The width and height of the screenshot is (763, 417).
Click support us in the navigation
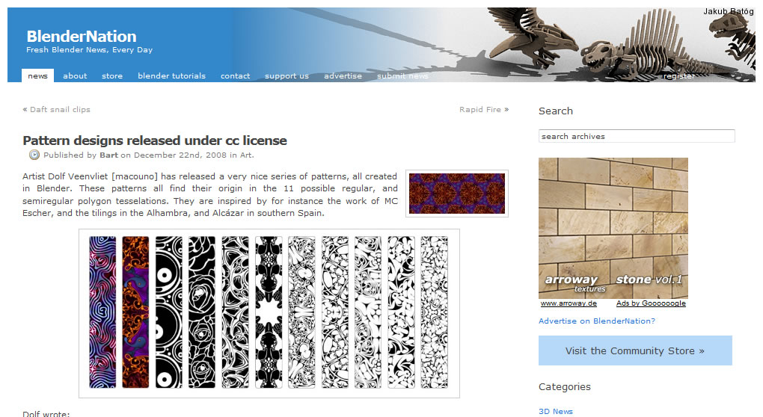[x=286, y=76]
